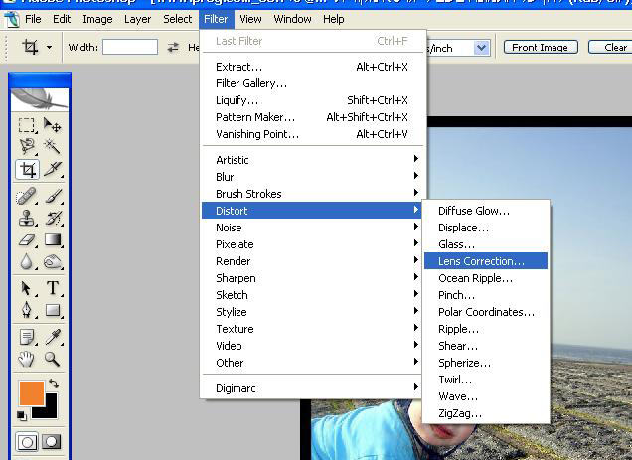This screenshot has width=632, height=460.
Task: Select the Pen tool
Action: (x=27, y=310)
